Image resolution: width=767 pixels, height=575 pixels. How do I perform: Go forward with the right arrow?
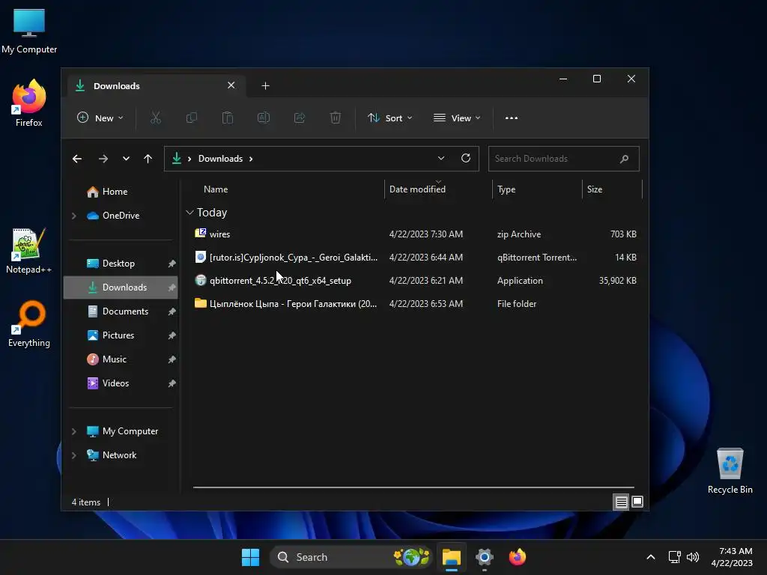coord(103,159)
